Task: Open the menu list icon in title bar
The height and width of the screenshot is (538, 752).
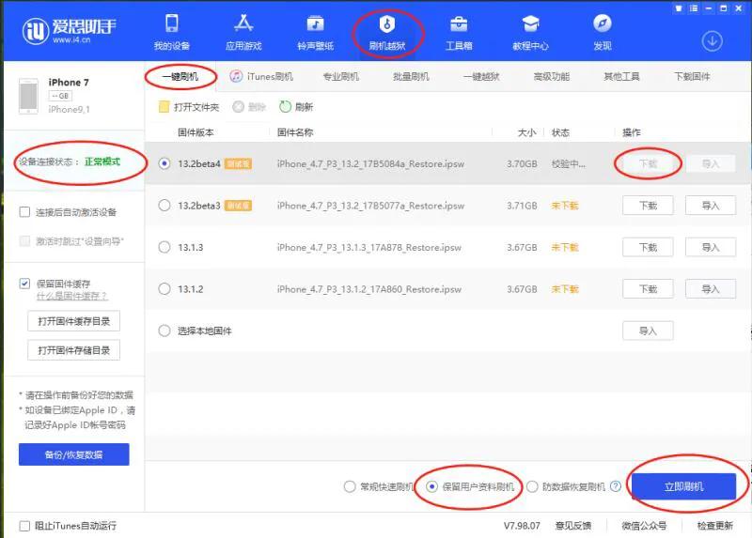Action: click(x=694, y=8)
